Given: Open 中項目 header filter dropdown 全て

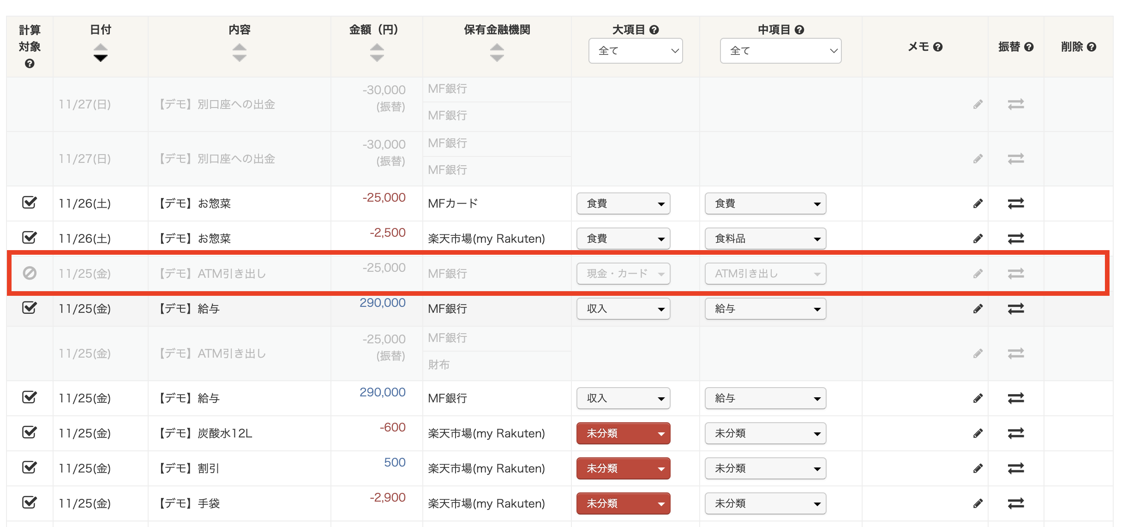Looking at the screenshot, I should click(780, 51).
